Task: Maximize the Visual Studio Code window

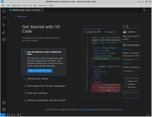Action: pyautogui.click(x=147, y=2)
